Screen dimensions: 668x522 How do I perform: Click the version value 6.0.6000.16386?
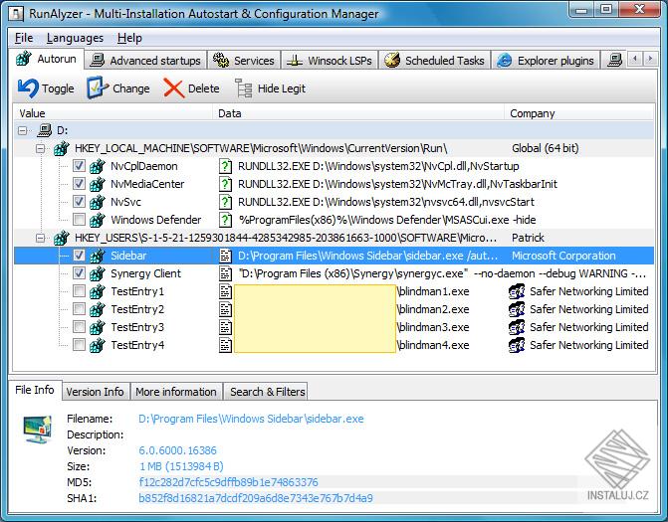coord(177,450)
